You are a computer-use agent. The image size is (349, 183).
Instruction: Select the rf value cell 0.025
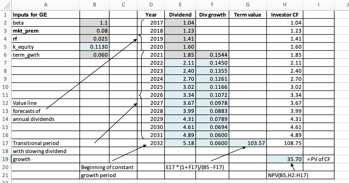point(94,39)
